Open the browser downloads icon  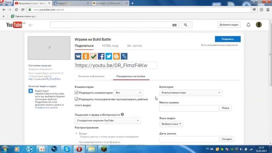point(261,10)
